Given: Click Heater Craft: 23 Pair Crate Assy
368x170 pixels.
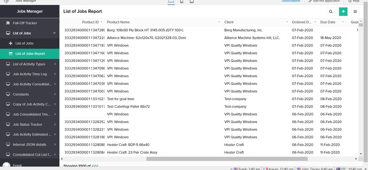Looking at the screenshot, I should (132, 152).
